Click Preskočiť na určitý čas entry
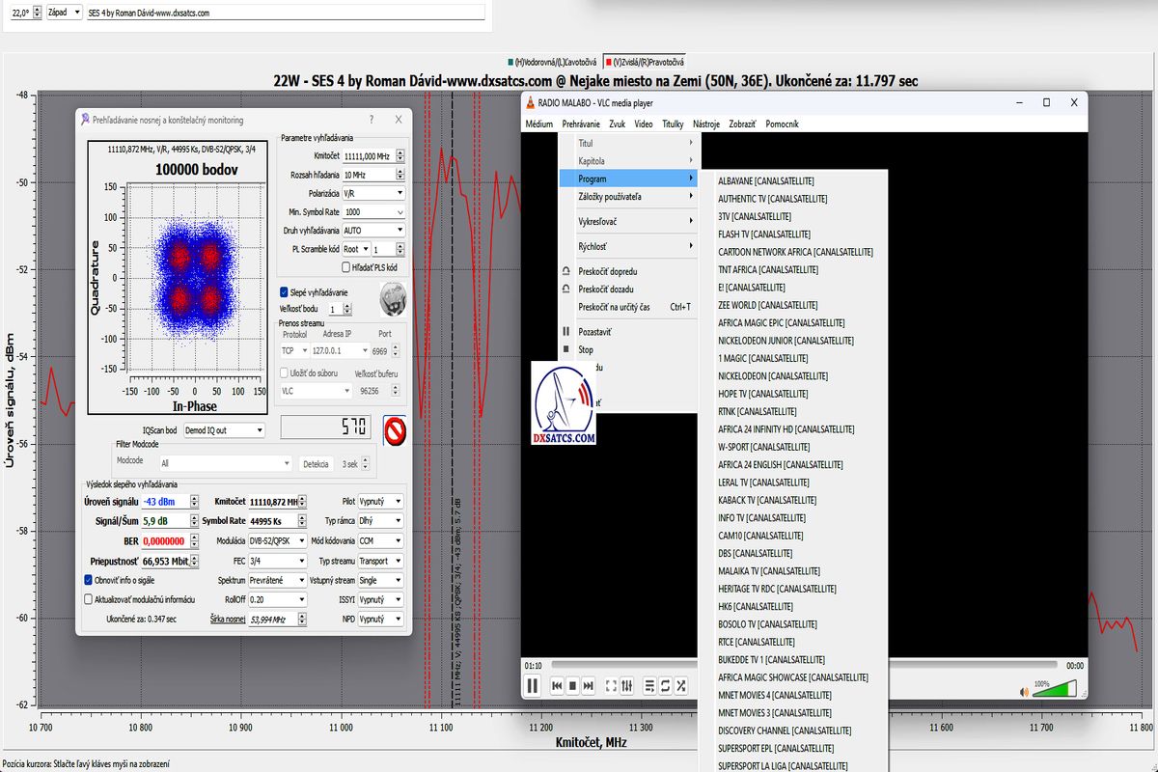 pos(614,307)
